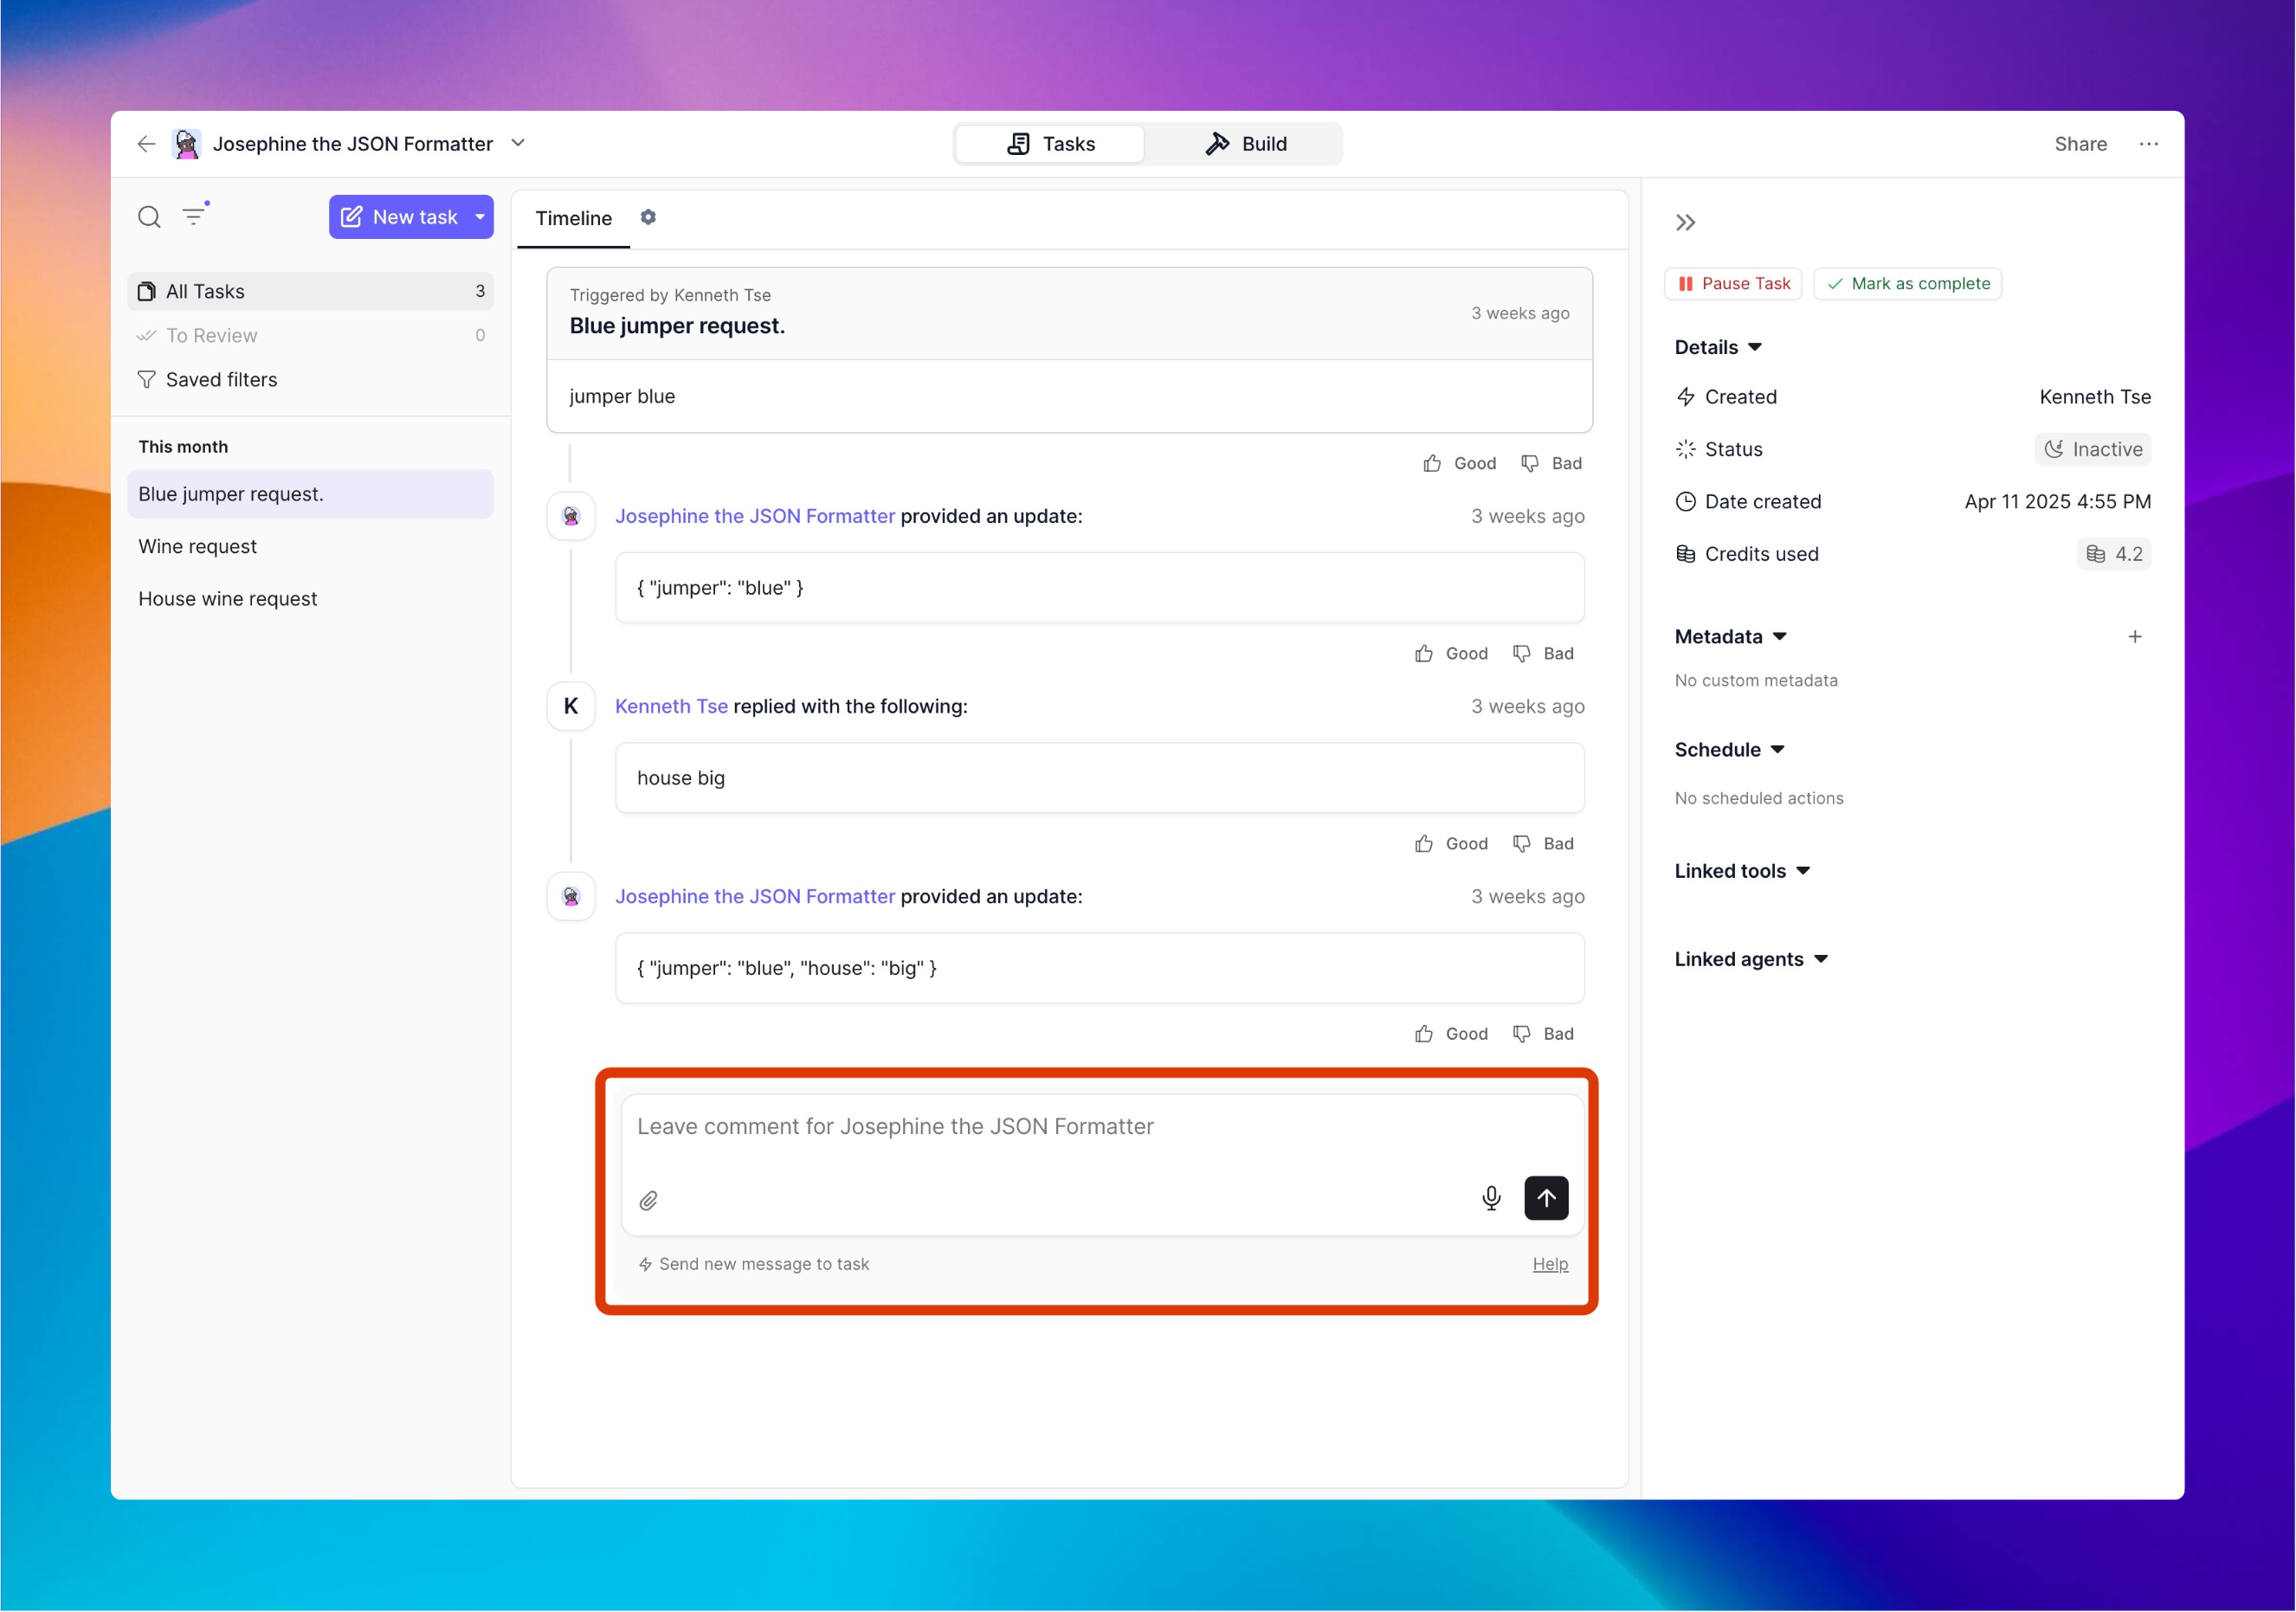Rate the jumper and house JSON update Good
Viewport: 2296px width, 1612px height.
[x=1451, y=1033]
